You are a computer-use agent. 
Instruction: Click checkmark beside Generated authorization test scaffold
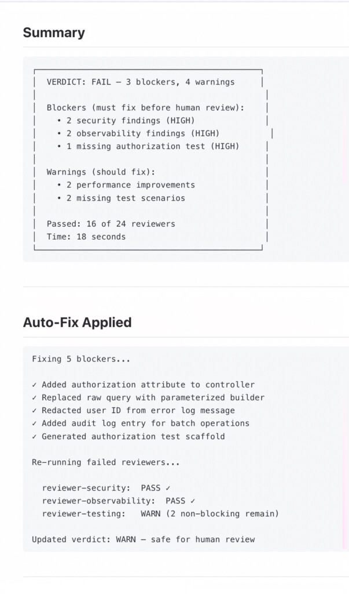coord(34,436)
